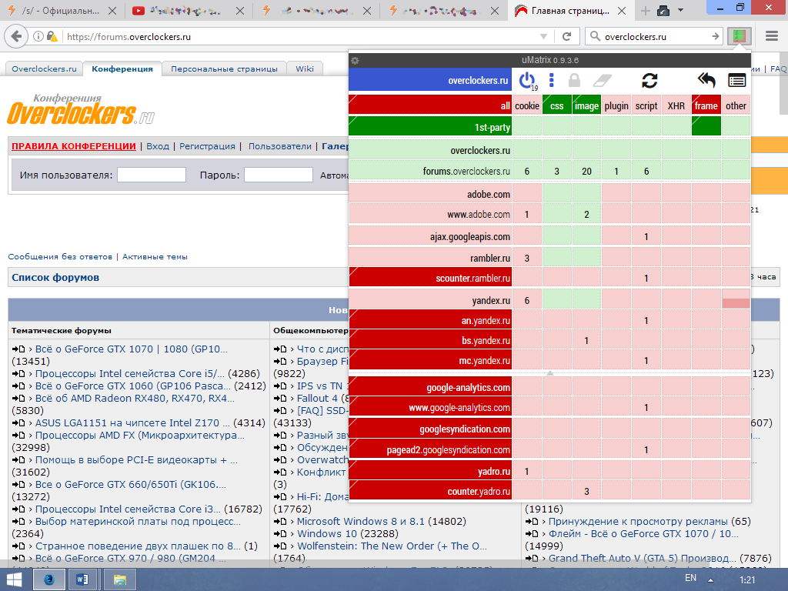Click the uMatrix eraser icon
The height and width of the screenshot is (591, 788).
(x=603, y=80)
